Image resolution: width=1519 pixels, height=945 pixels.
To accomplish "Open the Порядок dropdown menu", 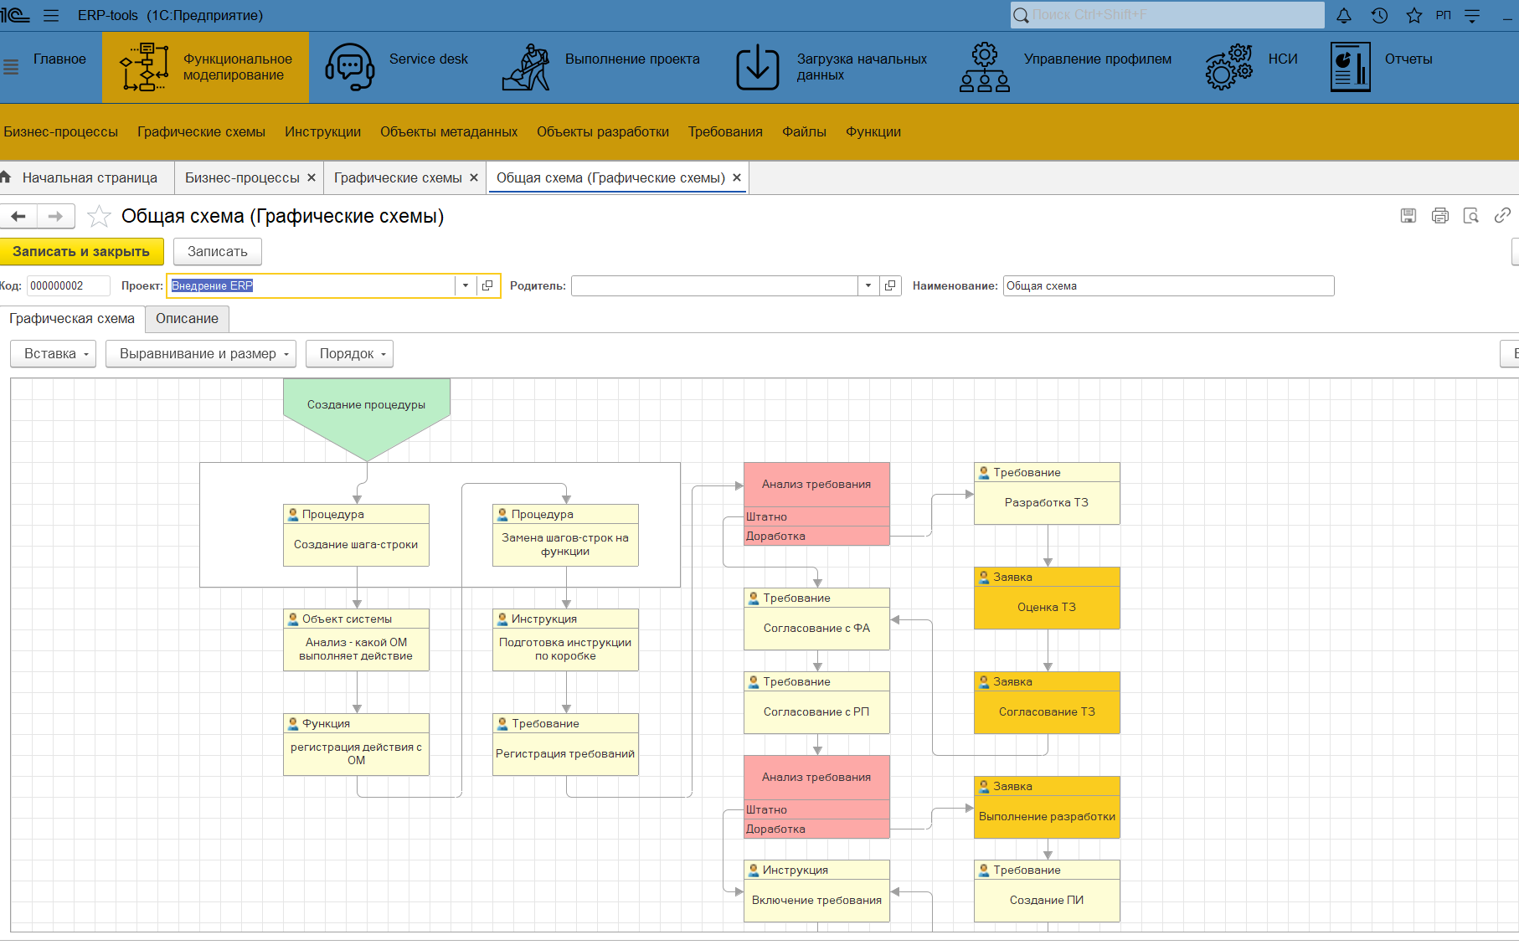I will 349,353.
